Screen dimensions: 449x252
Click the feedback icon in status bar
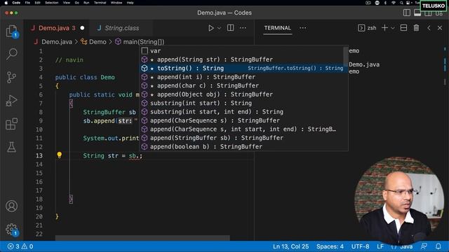pyautogui.click(x=424, y=246)
